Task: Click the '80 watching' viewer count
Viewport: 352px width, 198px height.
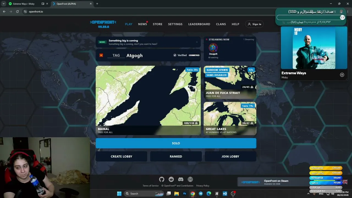Action: point(213,57)
